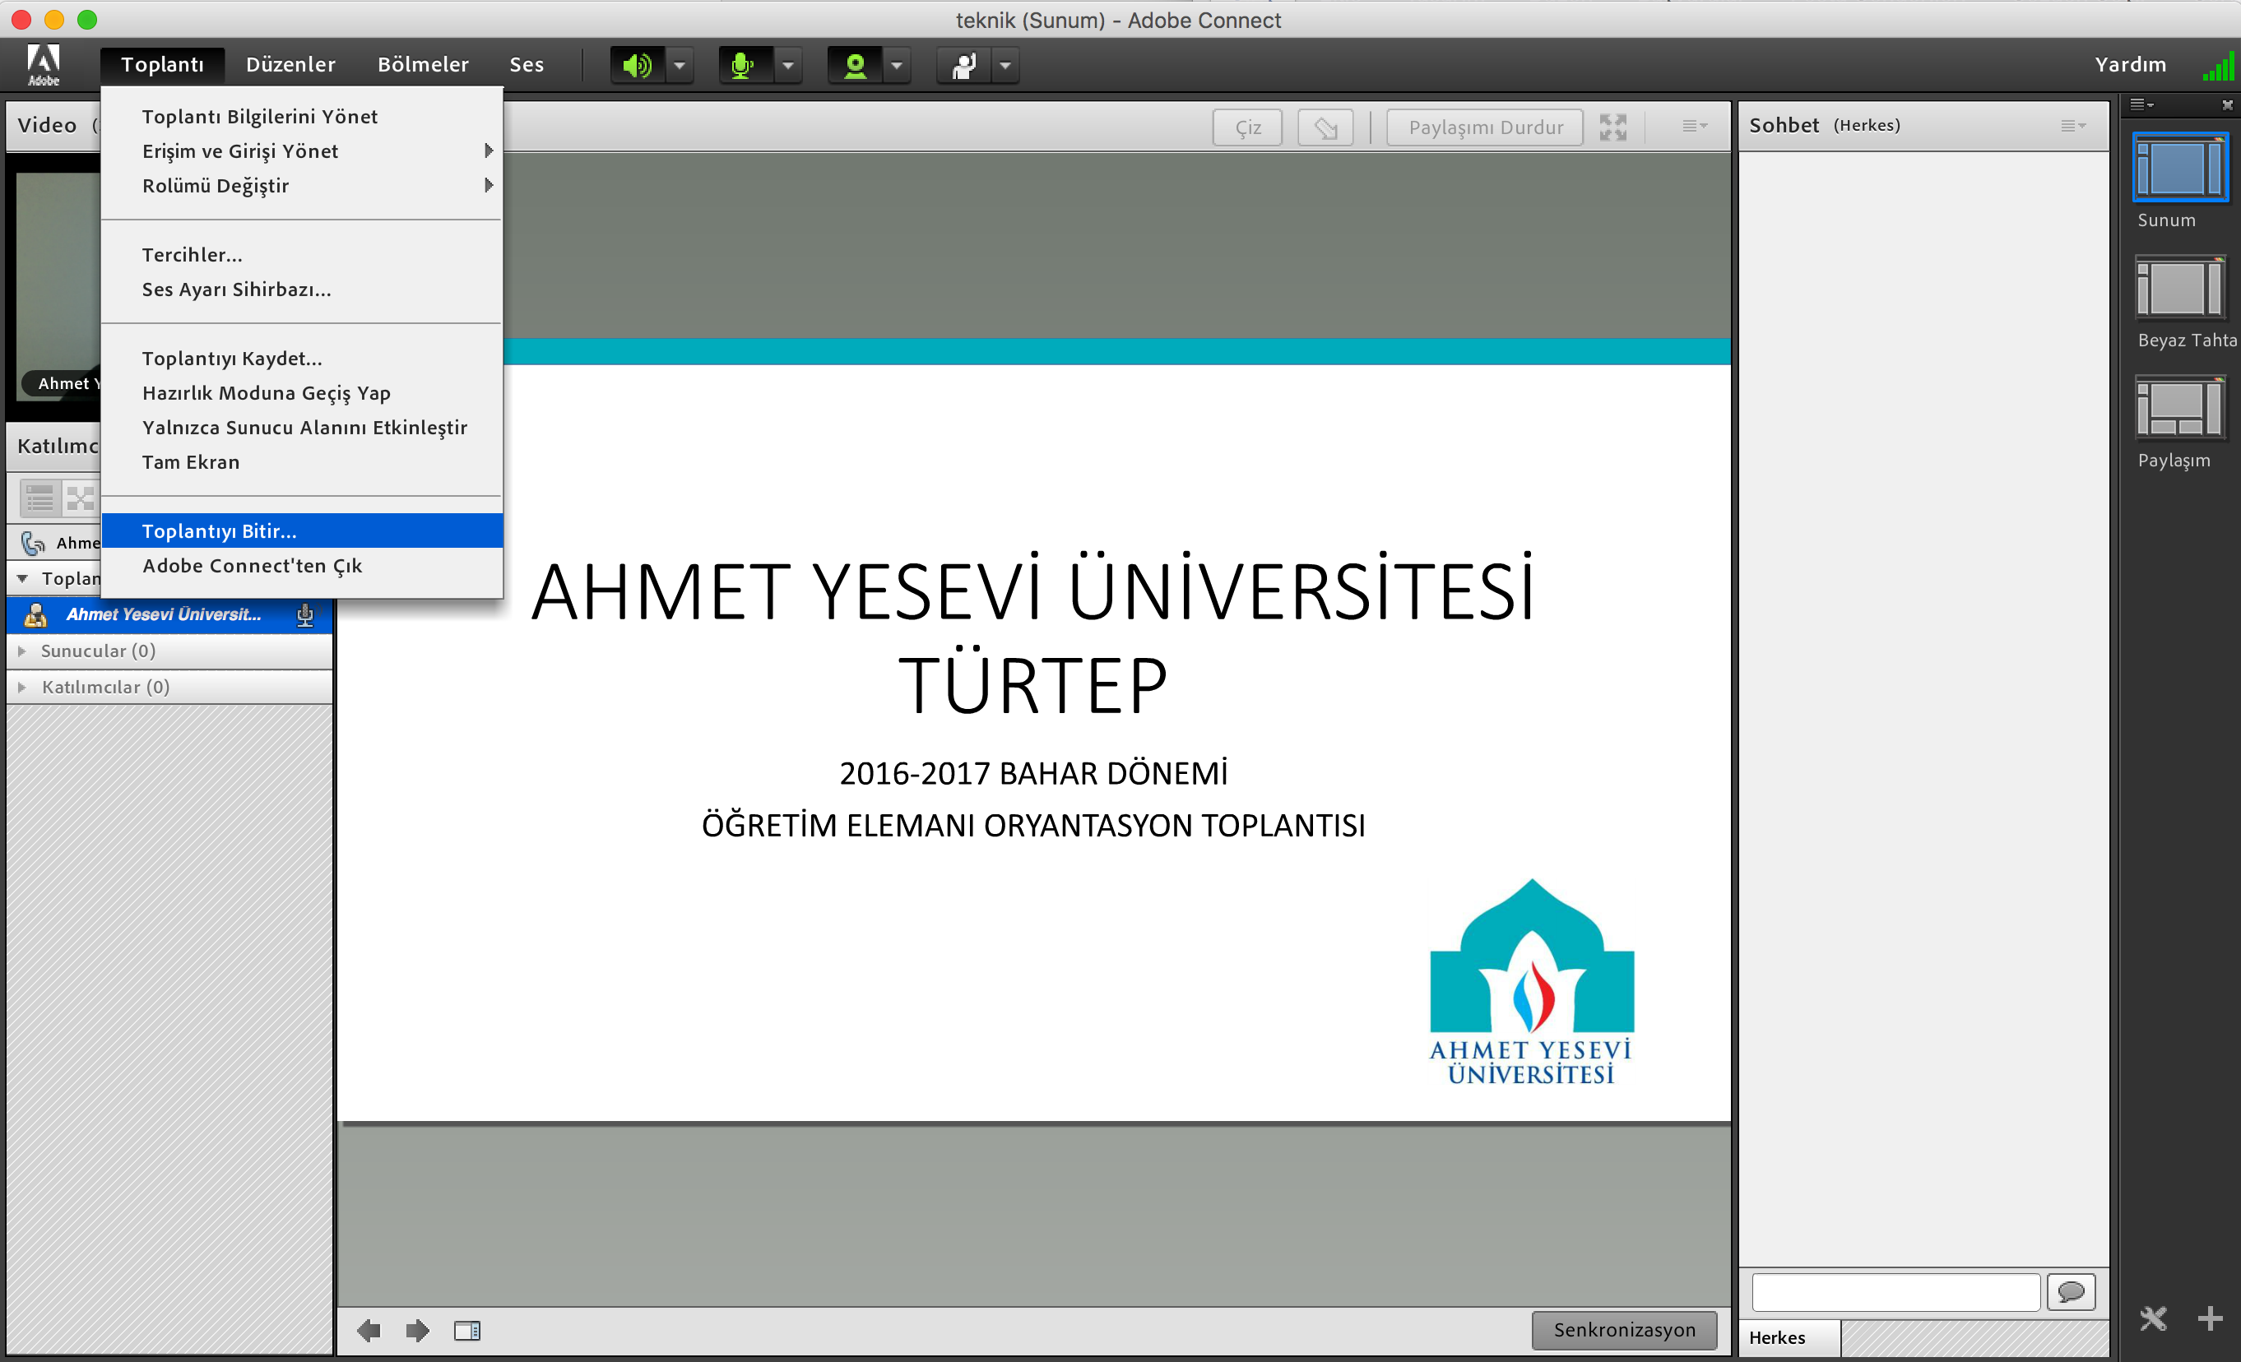Toggle the microphone icon
This screenshot has width=2241, height=1362.
745,66
